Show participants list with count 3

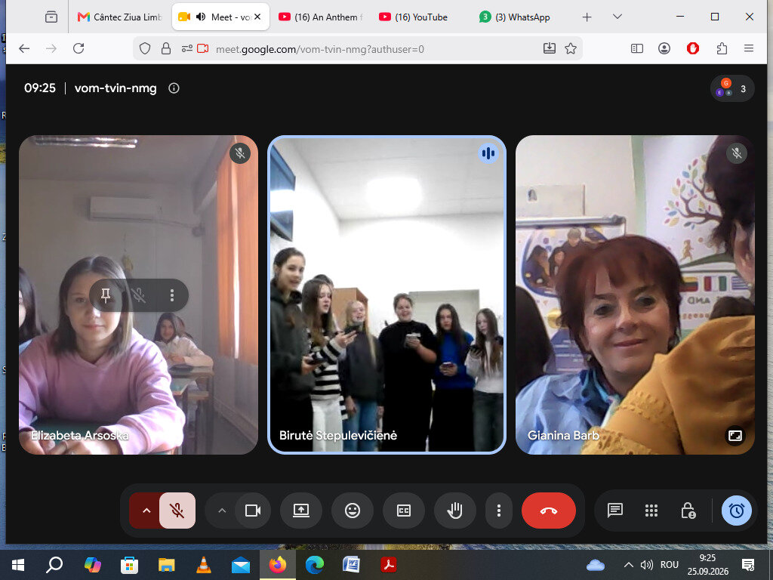click(x=732, y=89)
